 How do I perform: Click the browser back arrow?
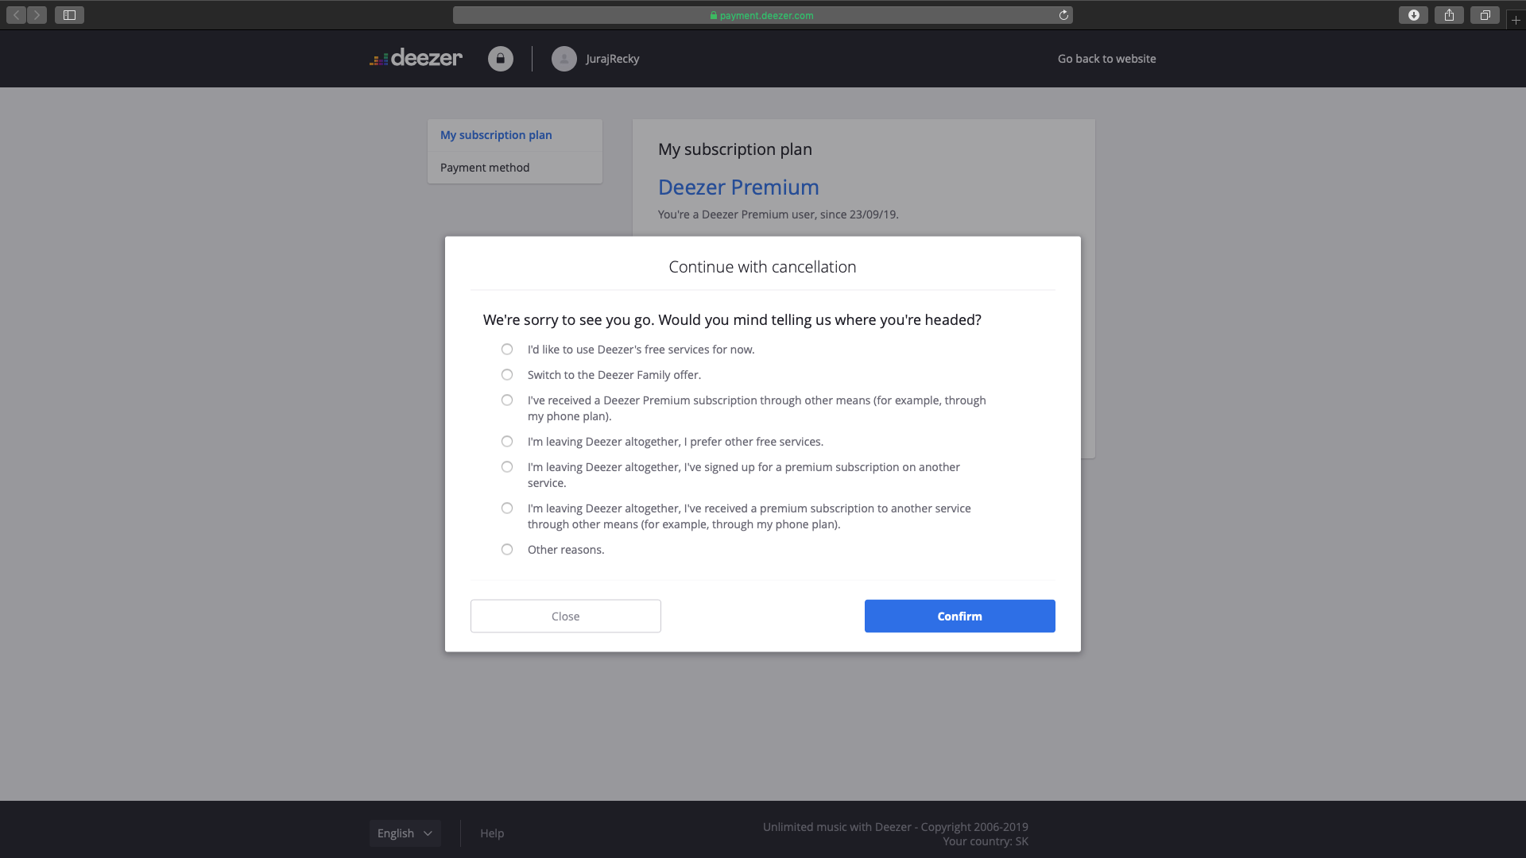(x=16, y=15)
